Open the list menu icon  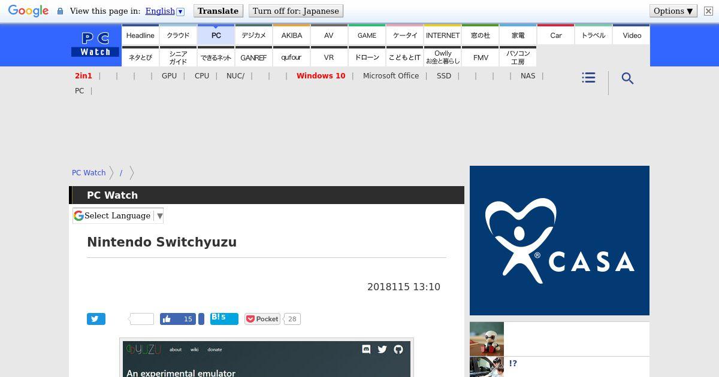pos(588,78)
